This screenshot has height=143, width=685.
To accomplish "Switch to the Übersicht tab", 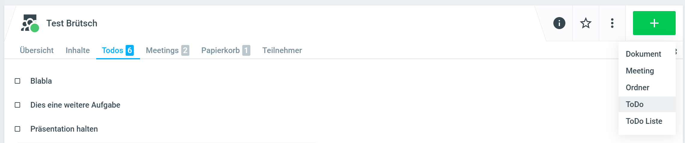I will click(37, 50).
